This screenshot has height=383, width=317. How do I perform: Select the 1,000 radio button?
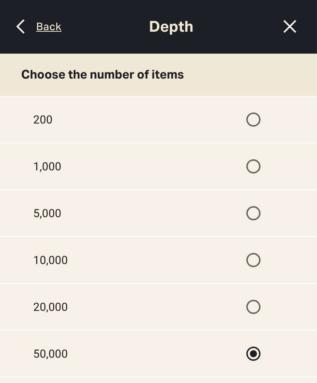click(x=253, y=167)
